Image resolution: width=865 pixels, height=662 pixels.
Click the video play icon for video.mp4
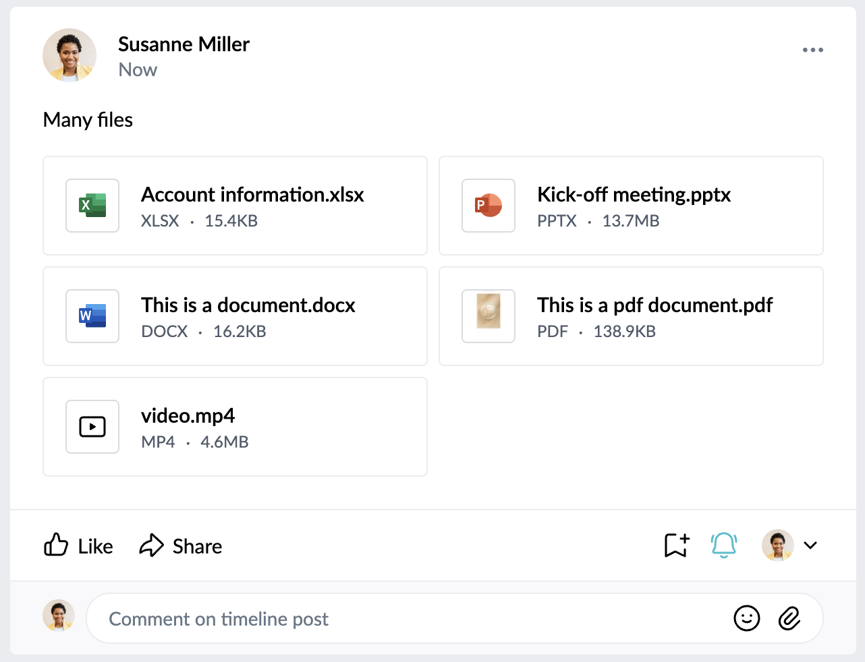point(92,427)
